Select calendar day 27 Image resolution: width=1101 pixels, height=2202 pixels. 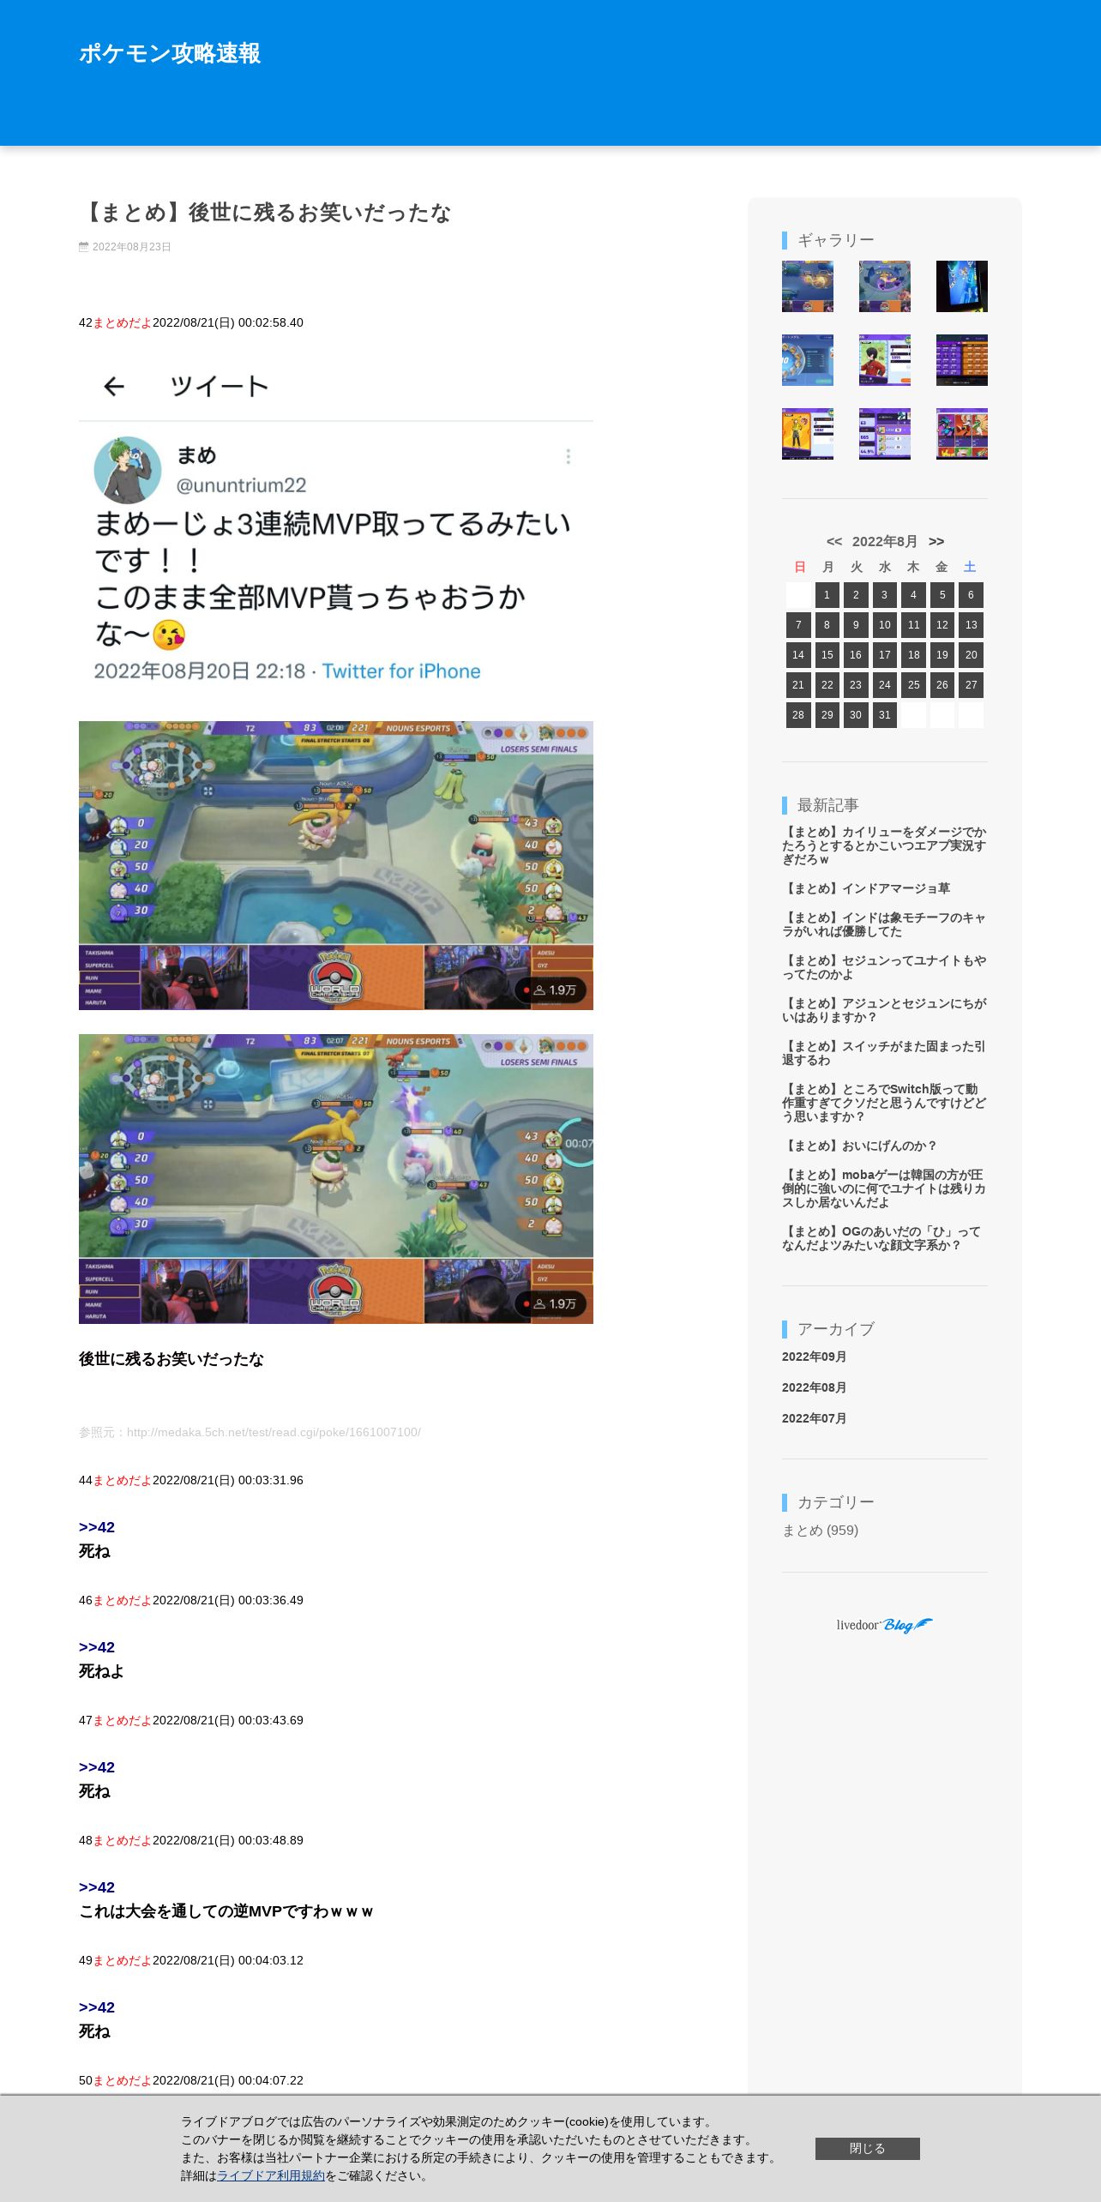[971, 685]
